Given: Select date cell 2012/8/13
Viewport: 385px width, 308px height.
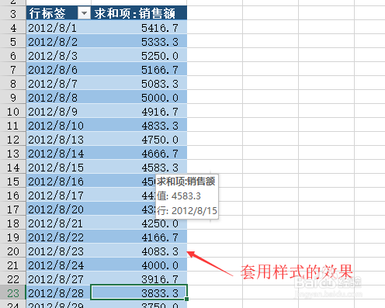Looking at the screenshot, I should click(x=58, y=140).
